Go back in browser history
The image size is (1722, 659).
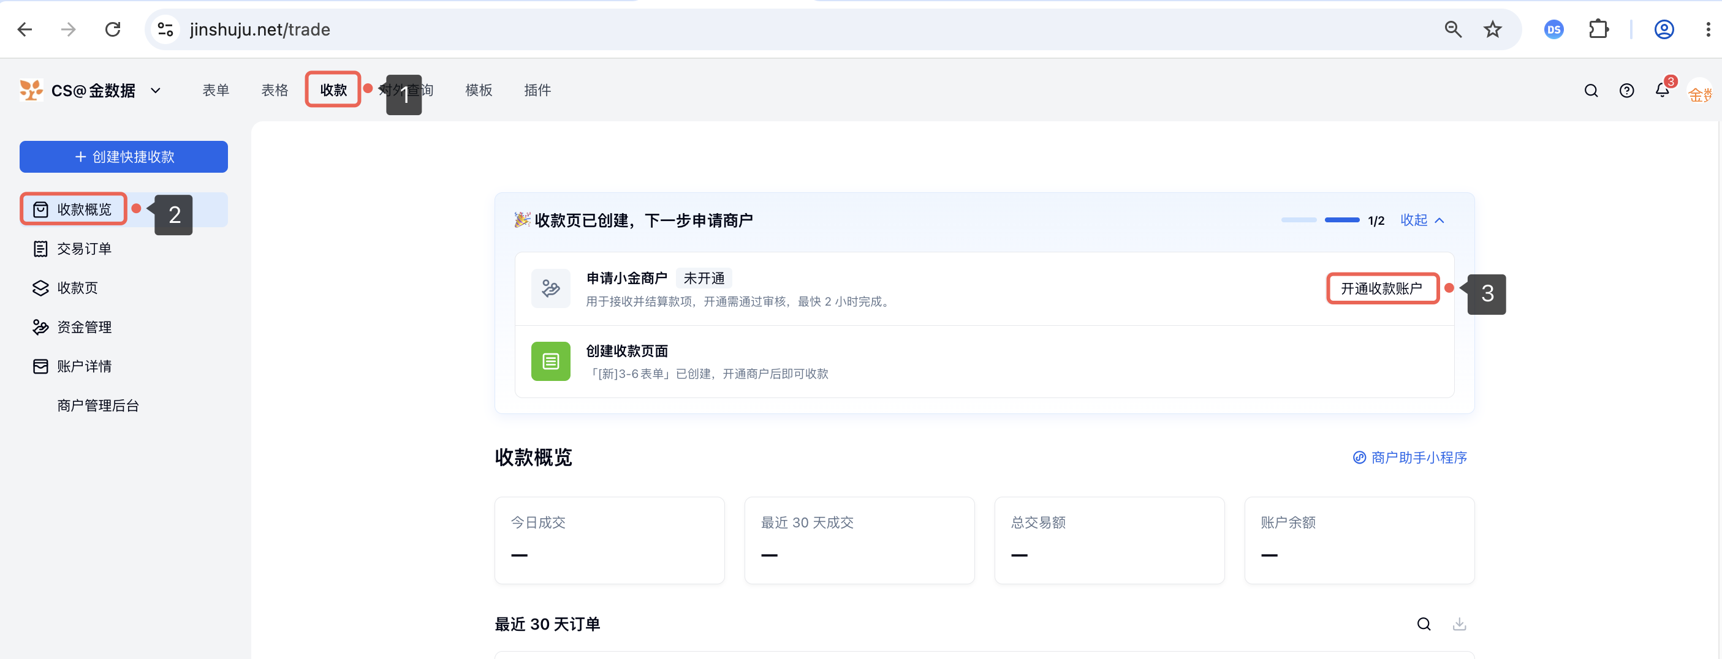tap(25, 29)
